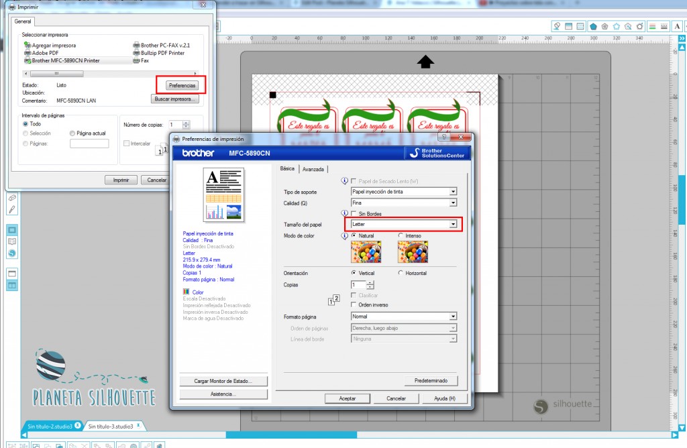
Task: Click info icon beside Sin Bordes
Action: (x=345, y=213)
